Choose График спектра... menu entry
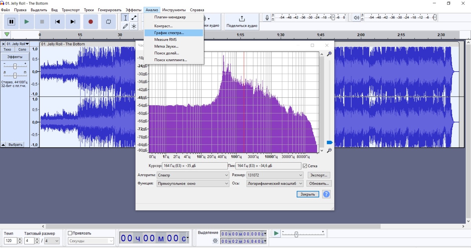The width and height of the screenshot is (471, 248). [173, 33]
